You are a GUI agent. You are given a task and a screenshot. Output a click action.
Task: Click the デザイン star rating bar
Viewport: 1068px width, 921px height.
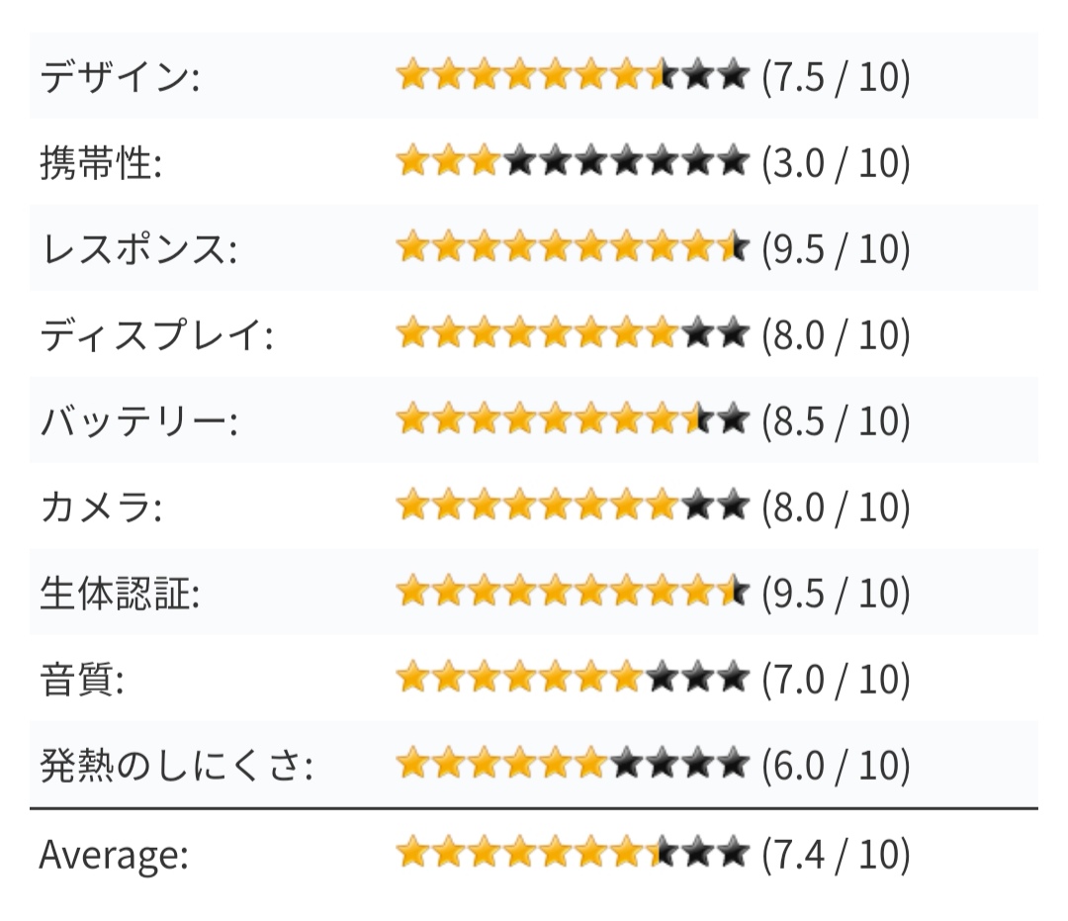(572, 76)
